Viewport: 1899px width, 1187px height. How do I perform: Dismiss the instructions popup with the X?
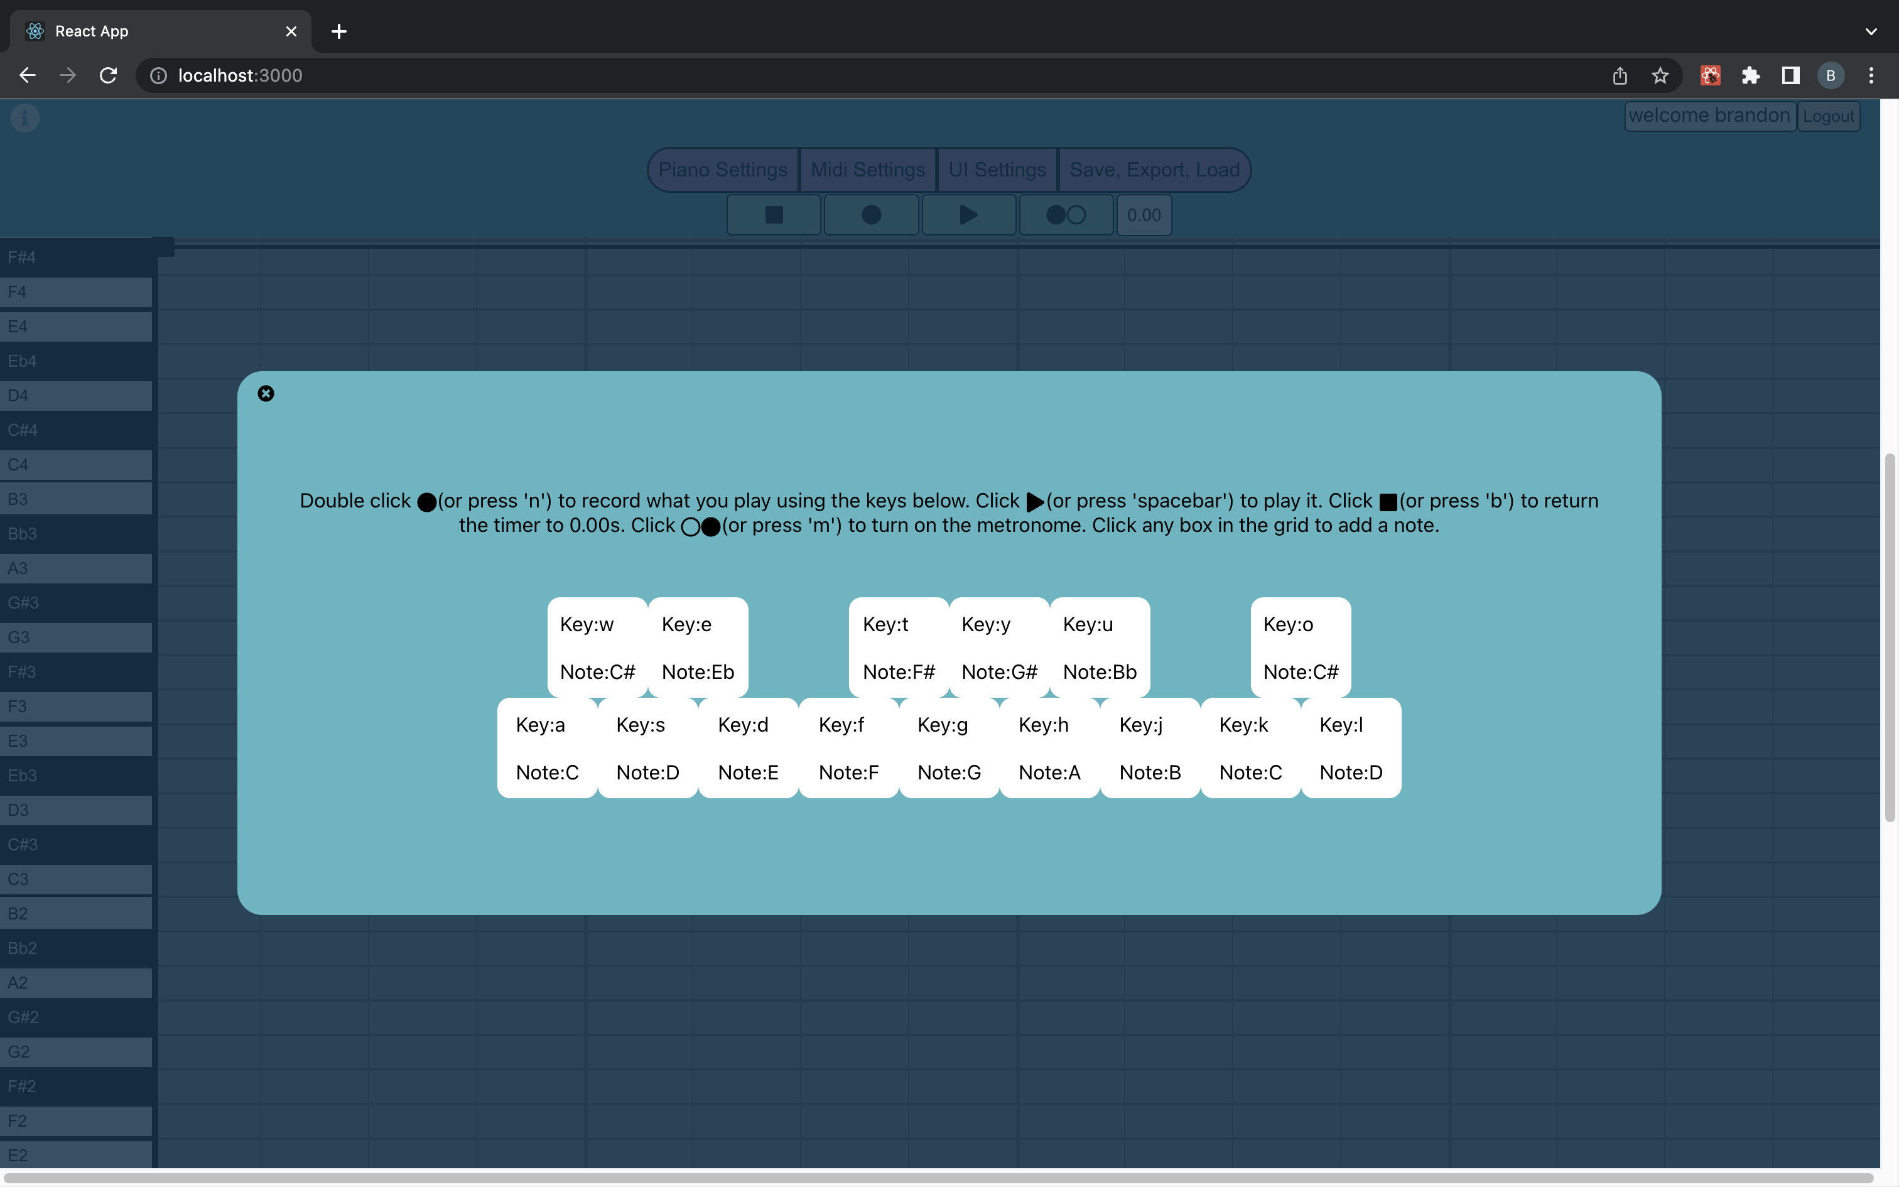(266, 393)
